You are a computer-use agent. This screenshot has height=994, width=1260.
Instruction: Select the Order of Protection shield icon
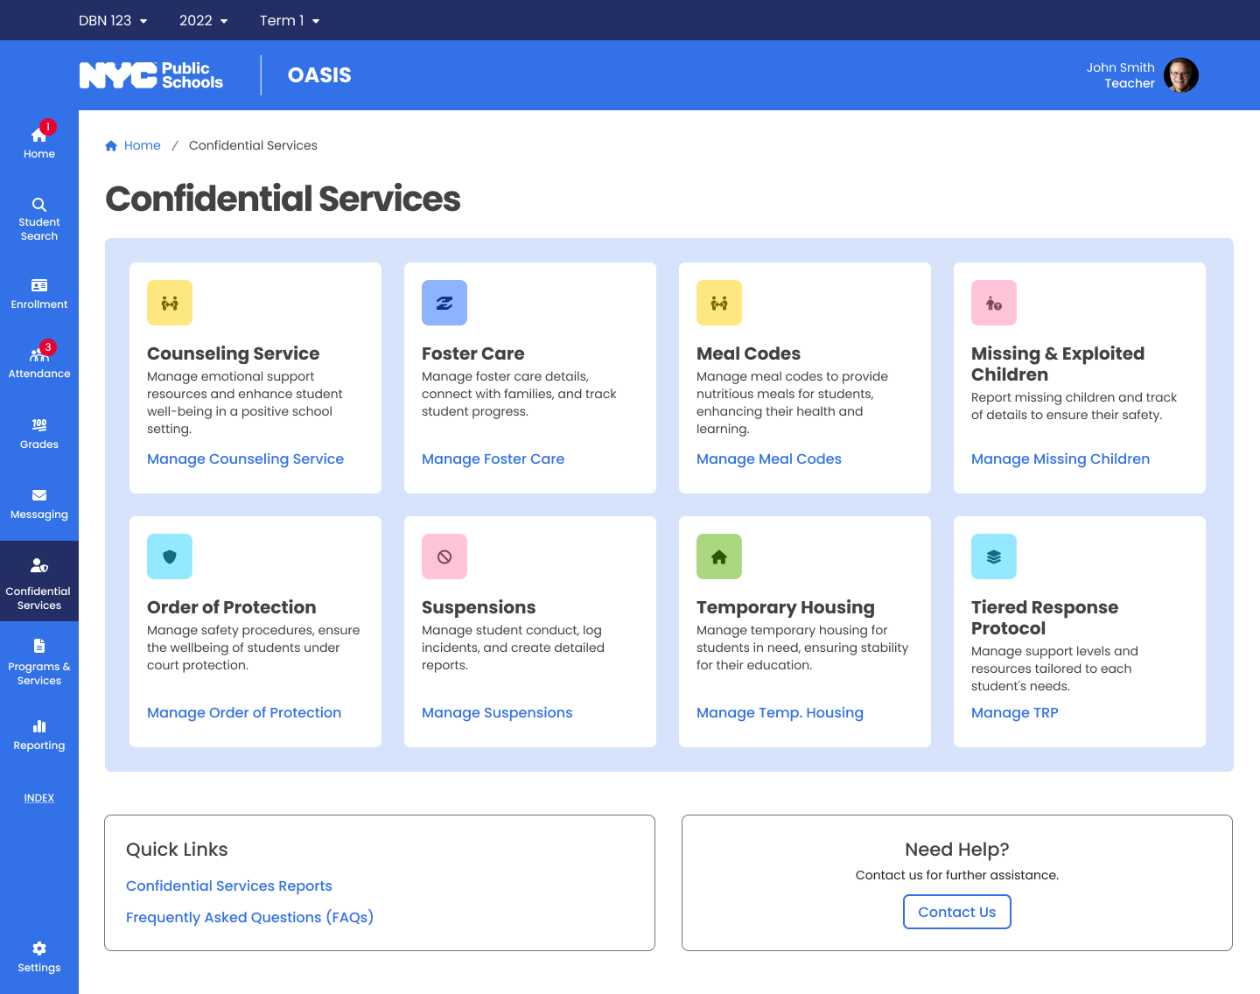pyautogui.click(x=169, y=556)
